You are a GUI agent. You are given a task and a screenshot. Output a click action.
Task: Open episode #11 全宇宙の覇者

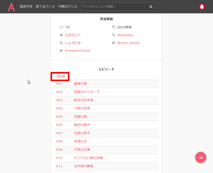coord(106,166)
